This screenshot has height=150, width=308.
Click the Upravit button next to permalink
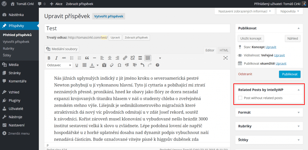(x=115, y=38)
